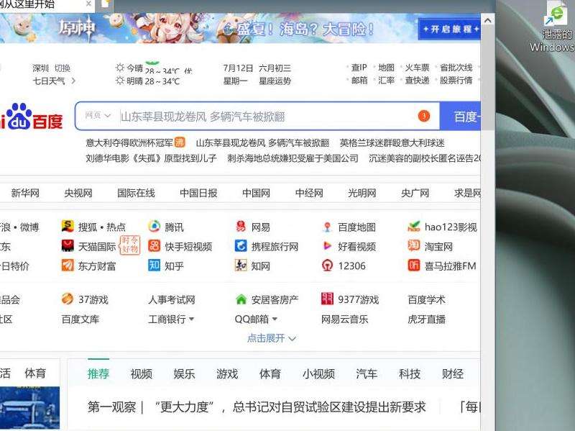575x431 pixels.
Task: Open the desktop shortcut icon
Action: pyautogui.click(x=556, y=14)
